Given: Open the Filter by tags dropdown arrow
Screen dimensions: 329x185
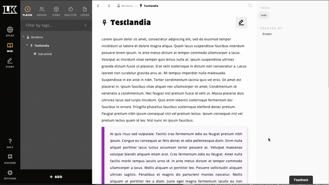Looking at the screenshot, I should 85,25.
